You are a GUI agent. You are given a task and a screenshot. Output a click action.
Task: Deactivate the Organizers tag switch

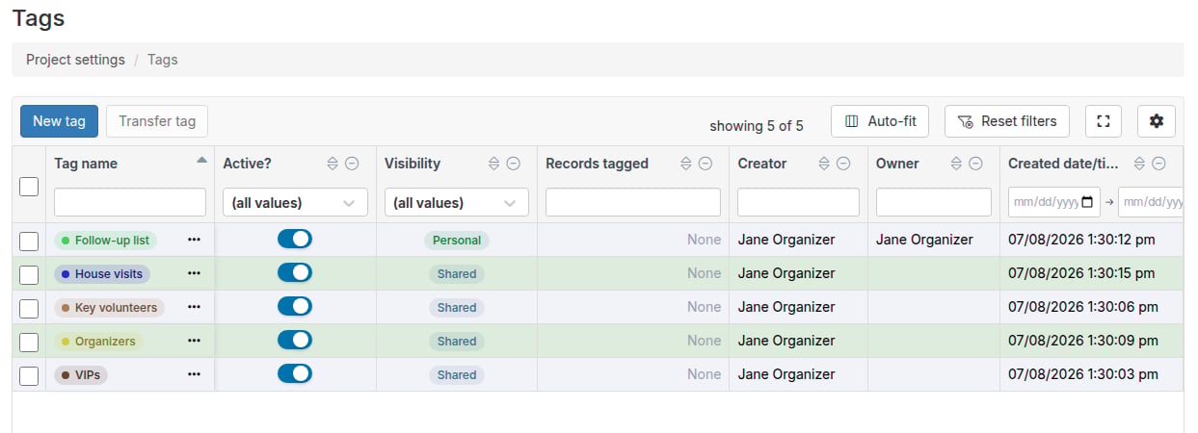[x=295, y=340]
